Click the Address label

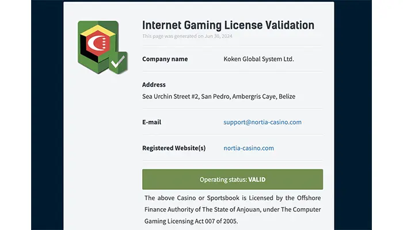click(x=154, y=85)
